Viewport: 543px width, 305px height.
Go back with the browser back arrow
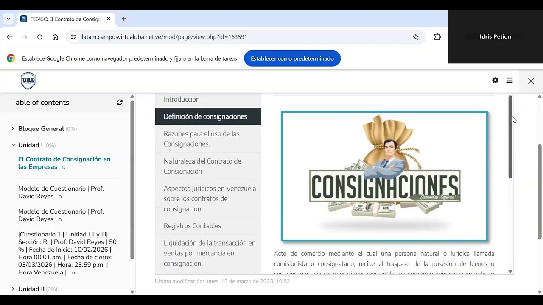[x=9, y=37]
